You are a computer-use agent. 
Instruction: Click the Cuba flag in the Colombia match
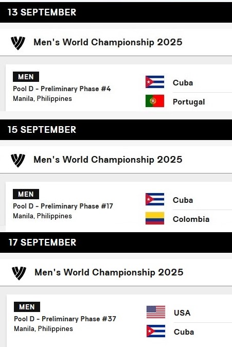pyautogui.click(x=155, y=199)
